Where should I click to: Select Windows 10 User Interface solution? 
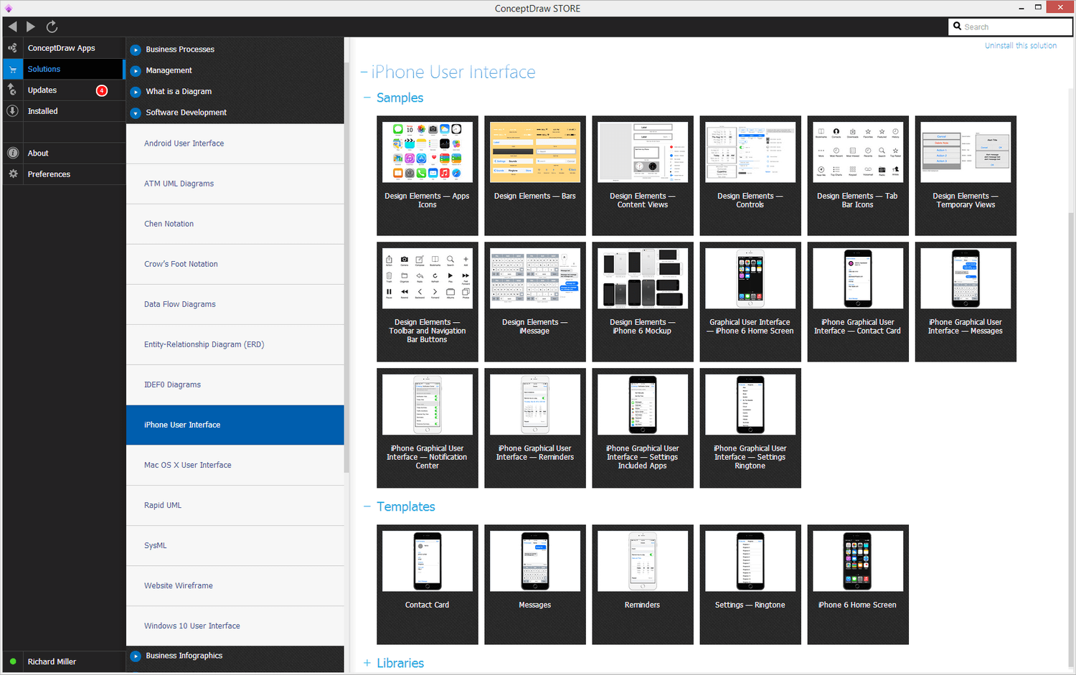(x=235, y=626)
